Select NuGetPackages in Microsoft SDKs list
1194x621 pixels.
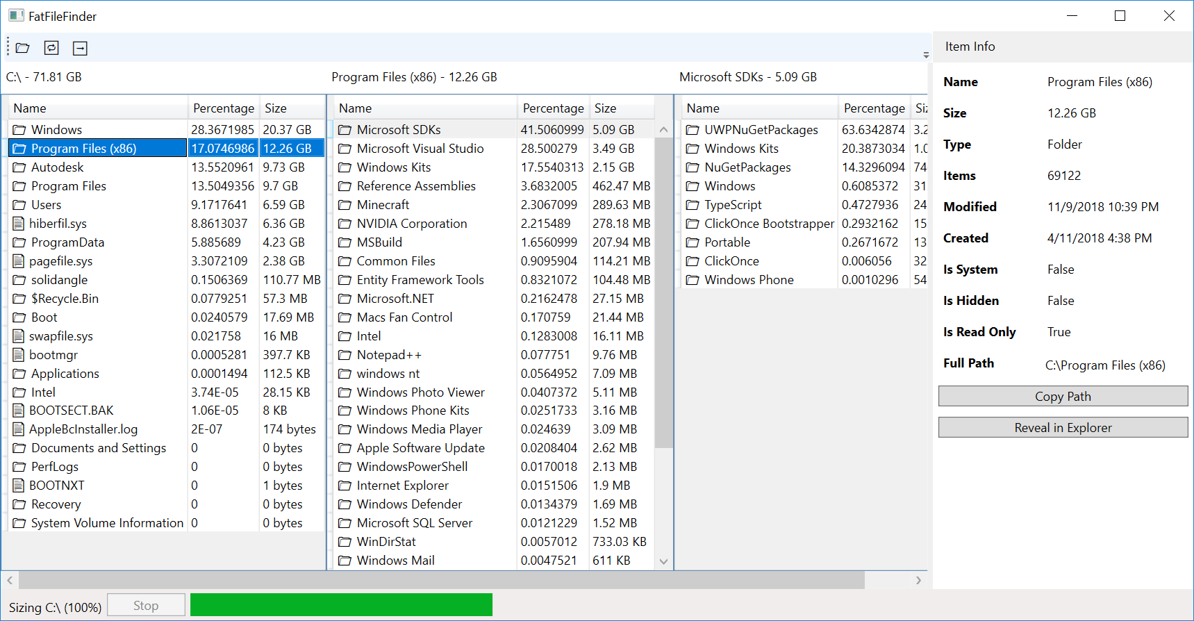pyautogui.click(x=805, y=167)
